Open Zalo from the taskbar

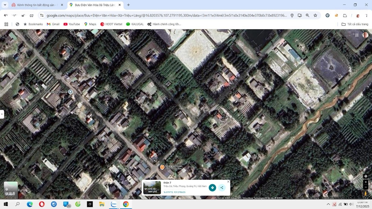tap(114, 204)
